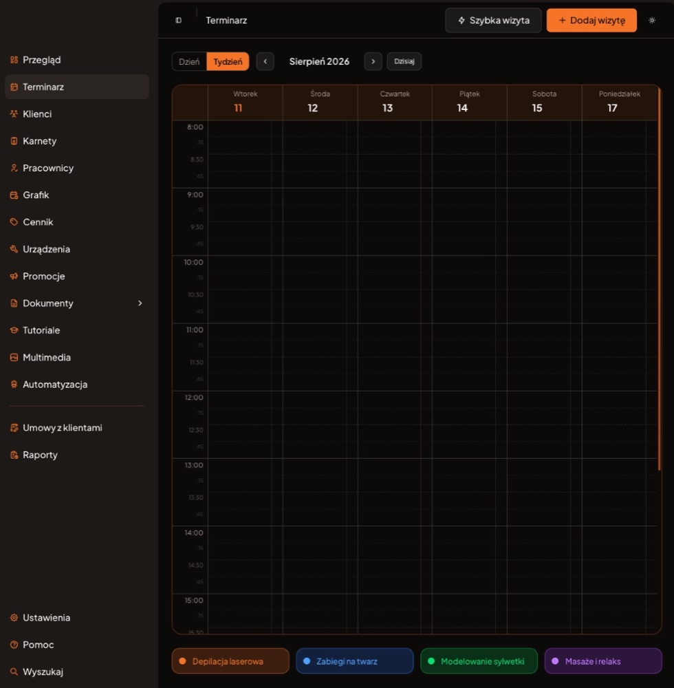
Task: Click the Urządzenia wrench icon
Action: coord(14,249)
